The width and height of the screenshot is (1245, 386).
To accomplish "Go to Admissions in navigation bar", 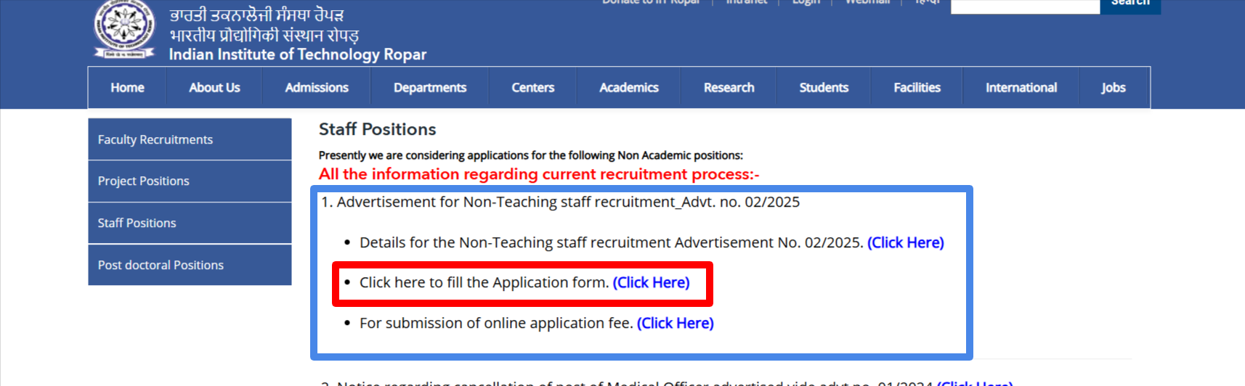I will tap(317, 88).
